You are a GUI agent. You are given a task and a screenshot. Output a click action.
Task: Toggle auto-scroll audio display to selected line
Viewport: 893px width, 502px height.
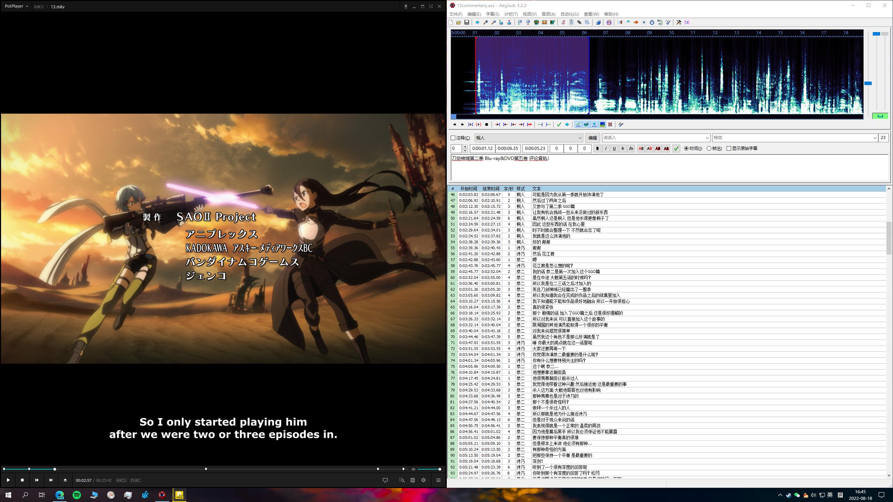click(x=594, y=124)
